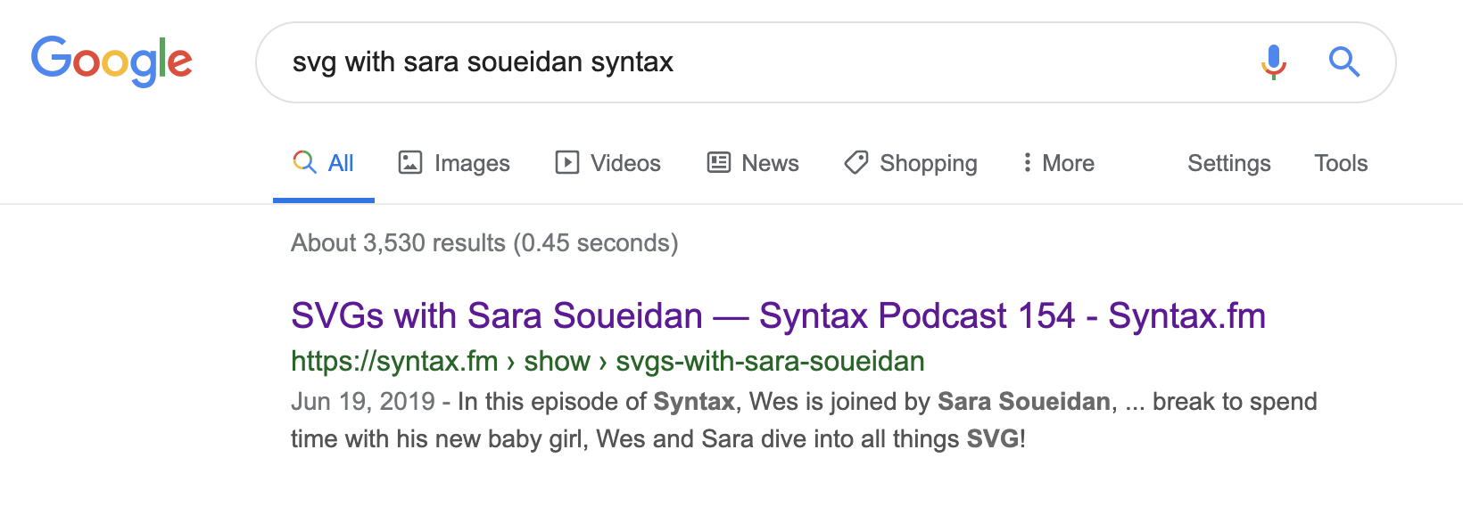The width and height of the screenshot is (1463, 515).
Task: Click the syntax.fm breadcrumb URL
Action: [607, 362]
